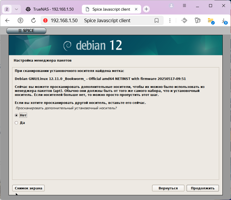Go back to the previous page

point(7,21)
